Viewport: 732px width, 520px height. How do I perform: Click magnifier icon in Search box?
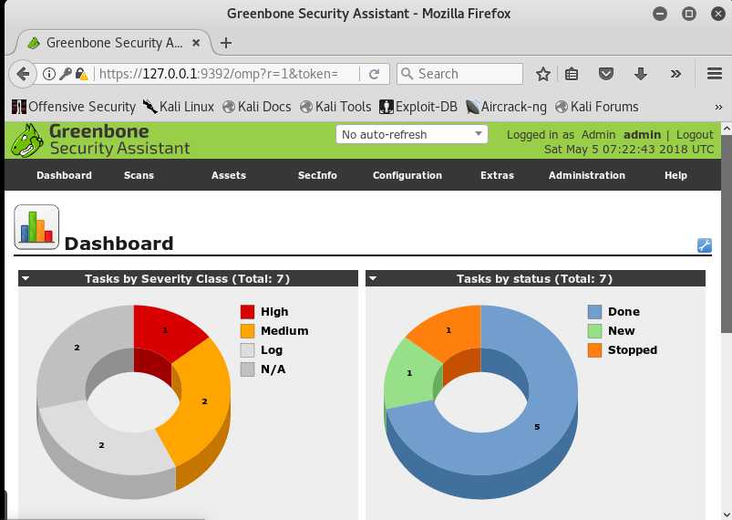[407, 74]
